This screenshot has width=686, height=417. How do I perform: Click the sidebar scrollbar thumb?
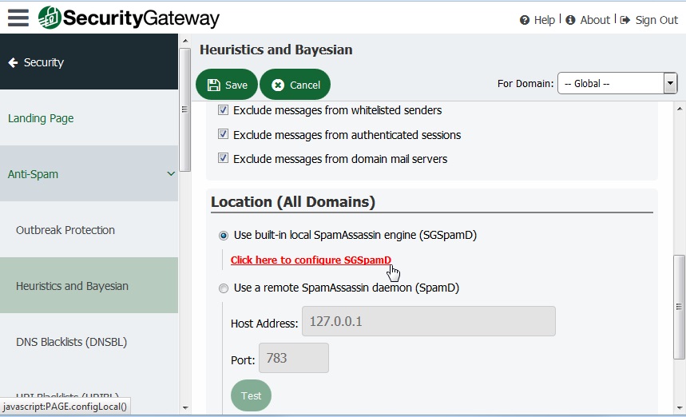pos(185,109)
